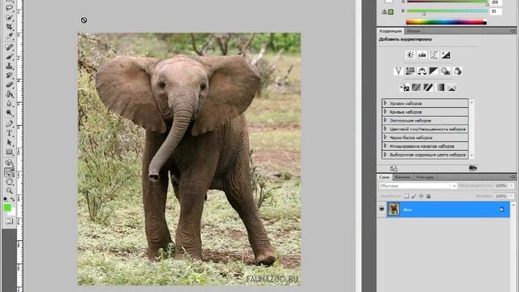
Task: Open the Обычные blend mode dropdown
Action: [x=418, y=186]
